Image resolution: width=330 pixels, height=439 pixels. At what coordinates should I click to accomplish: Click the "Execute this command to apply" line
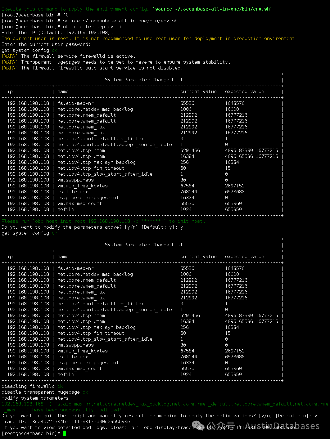click(x=137, y=9)
